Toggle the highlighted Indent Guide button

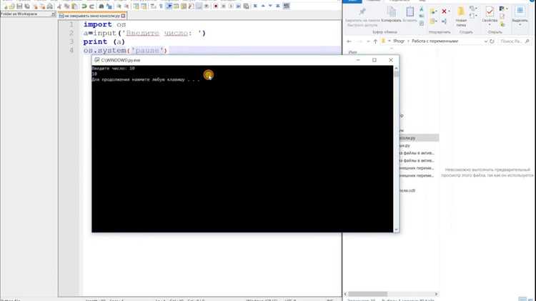coord(169,6)
